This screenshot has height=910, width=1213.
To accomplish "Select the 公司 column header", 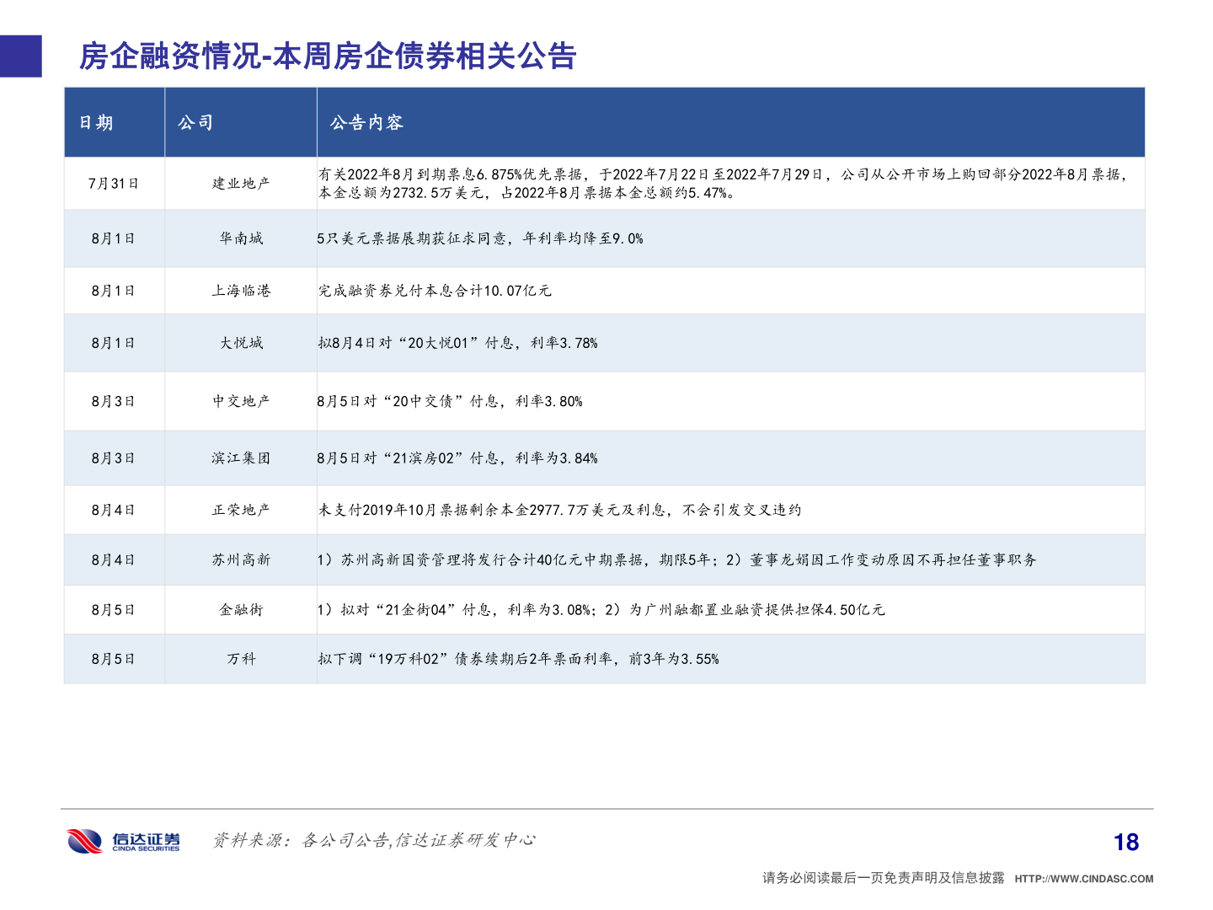I will click(x=196, y=121).
